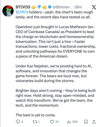View post analytics bar chart icon
This screenshot has width=96, height=127.
pos(69,122)
